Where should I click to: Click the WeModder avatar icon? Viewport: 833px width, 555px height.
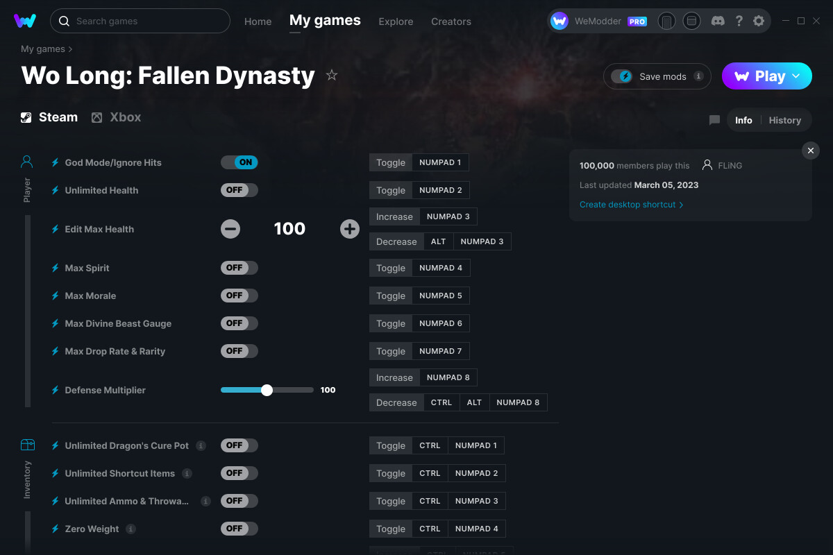559,21
